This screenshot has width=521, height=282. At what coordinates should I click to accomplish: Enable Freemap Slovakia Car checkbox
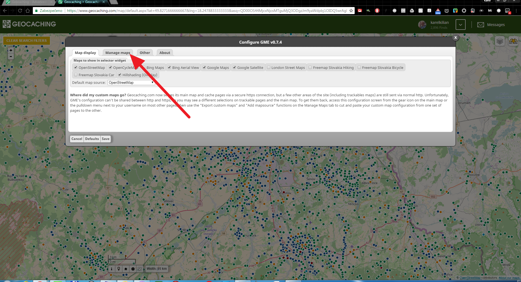[76, 75]
